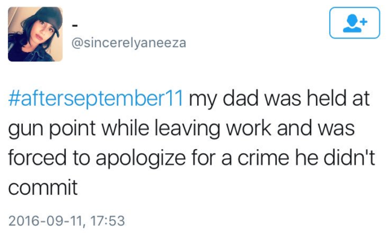
Task: Click the phrase "gun point" in tweet
Action: pyautogui.click(x=52, y=129)
